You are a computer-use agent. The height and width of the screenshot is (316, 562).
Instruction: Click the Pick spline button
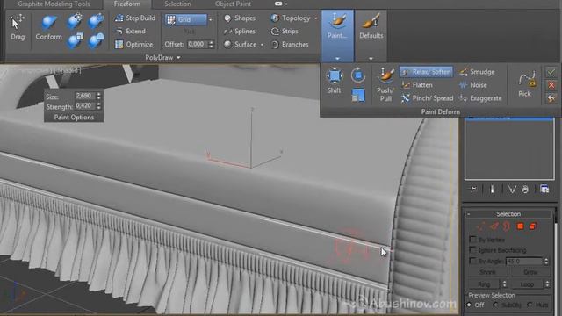coord(525,84)
